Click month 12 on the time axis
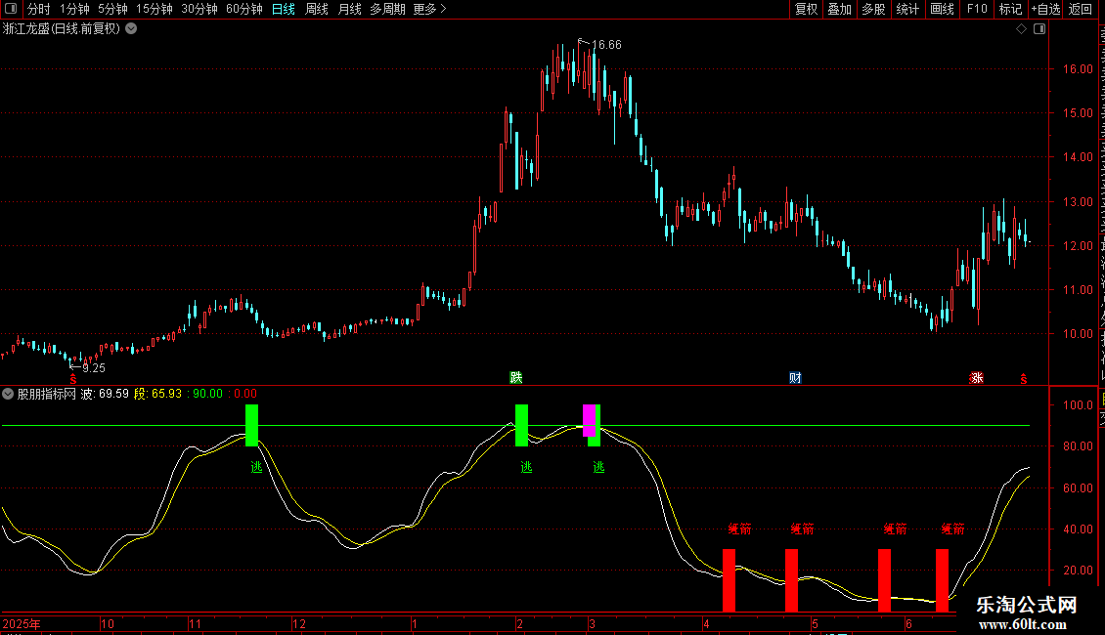This screenshot has width=1105, height=635. 299,624
